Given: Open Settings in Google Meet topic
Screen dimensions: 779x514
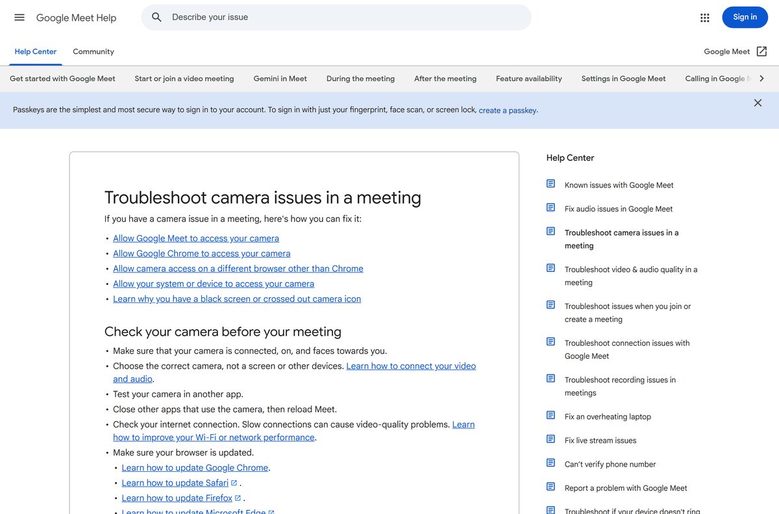Looking at the screenshot, I should tap(624, 79).
